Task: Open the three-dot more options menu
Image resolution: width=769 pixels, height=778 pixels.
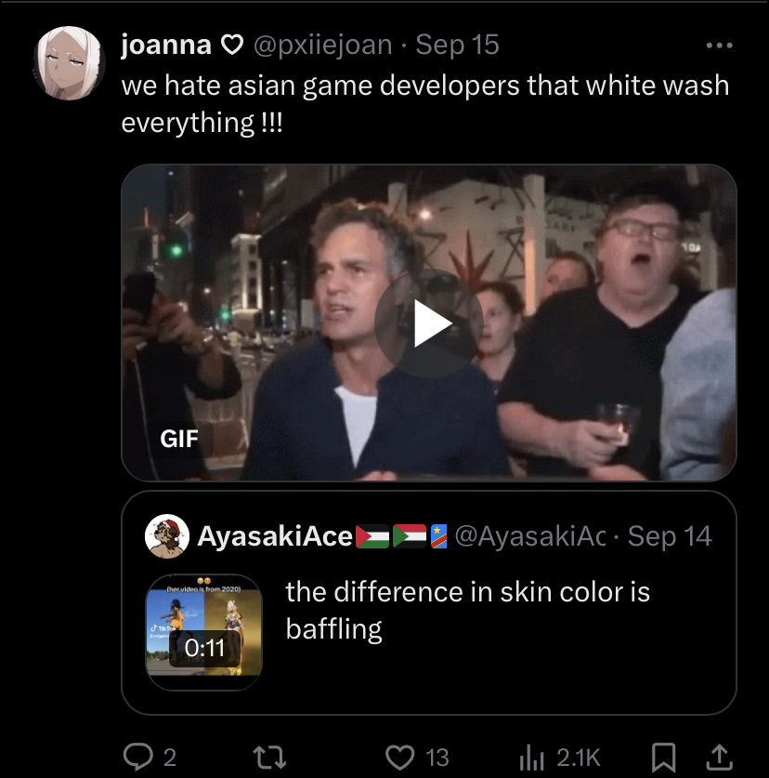Action: tap(719, 45)
